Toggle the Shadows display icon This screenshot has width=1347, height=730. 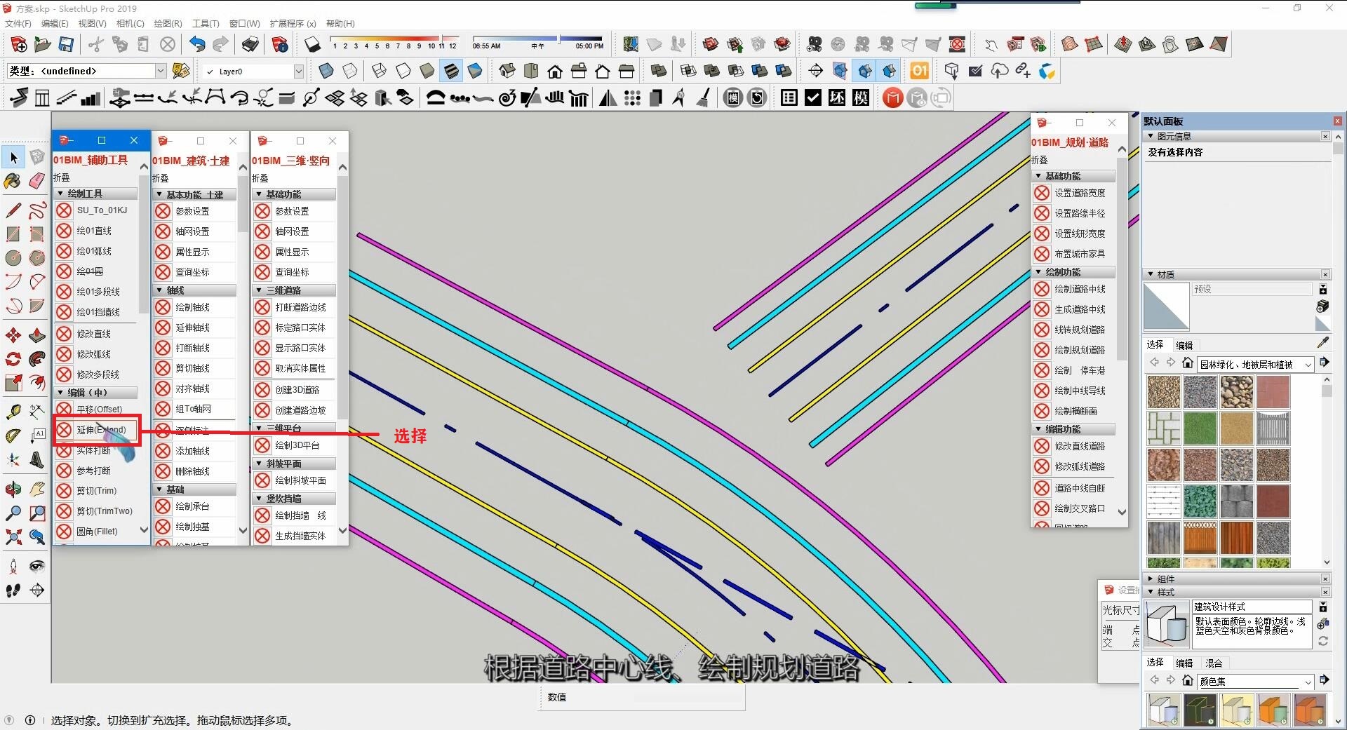click(x=312, y=45)
